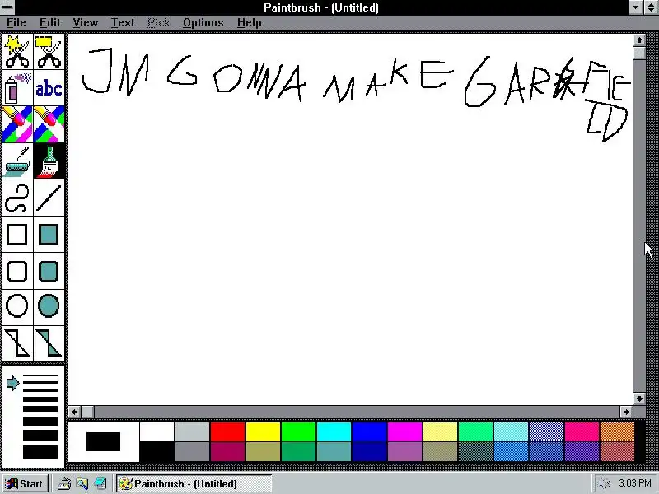
Task: Open the Text menu
Action: pyautogui.click(x=123, y=23)
